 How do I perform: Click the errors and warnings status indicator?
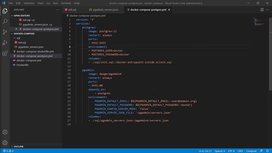tap(8, 151)
